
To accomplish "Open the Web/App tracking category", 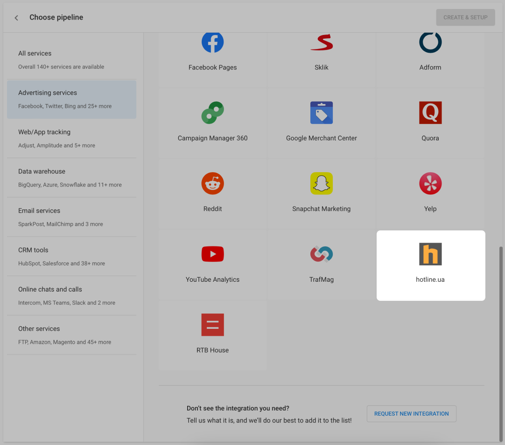I will click(x=71, y=139).
